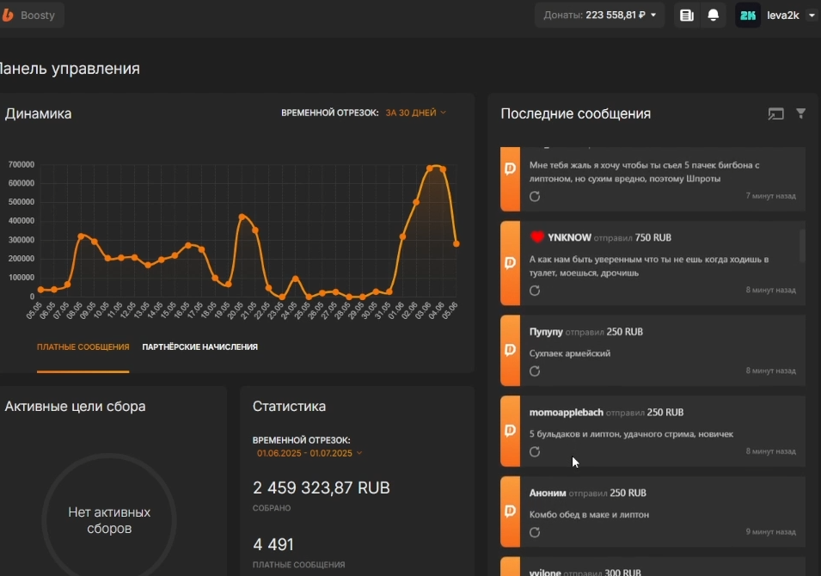Click the orange donation icon on Аноним's card
821x576 pixels.
point(510,512)
